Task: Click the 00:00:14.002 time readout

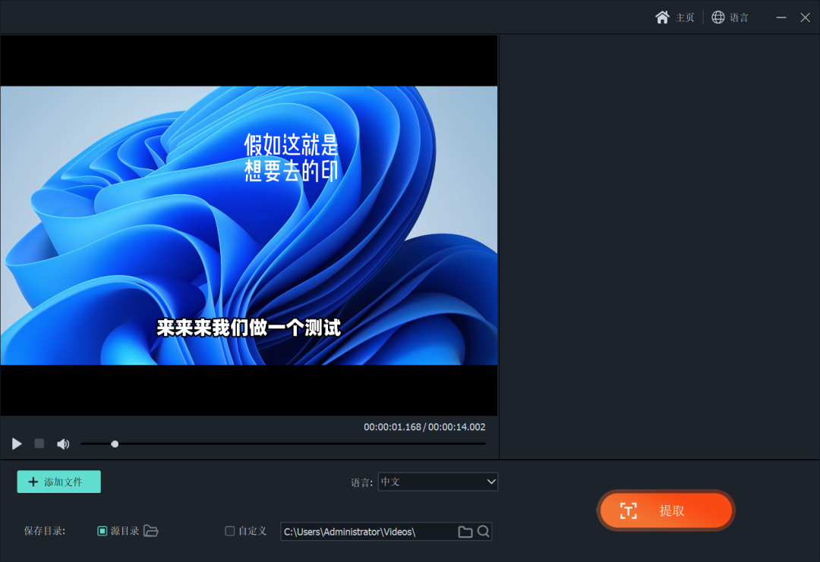Action: 457,427
